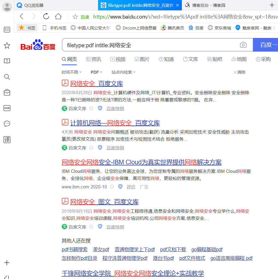
Task: Click the shield icon under first result
Action: pos(100,108)
